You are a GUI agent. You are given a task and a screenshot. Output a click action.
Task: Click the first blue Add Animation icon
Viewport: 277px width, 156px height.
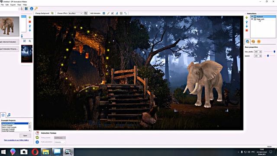[x=104, y=13]
